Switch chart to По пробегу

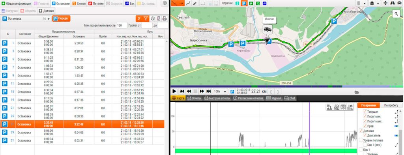coord(391,106)
